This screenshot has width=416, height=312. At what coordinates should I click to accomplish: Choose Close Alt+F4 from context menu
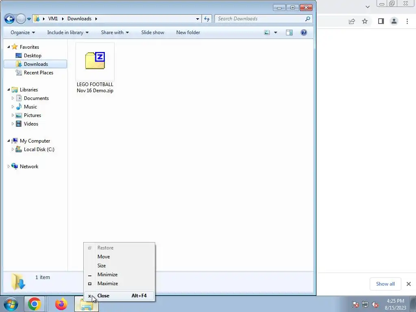[119, 296]
